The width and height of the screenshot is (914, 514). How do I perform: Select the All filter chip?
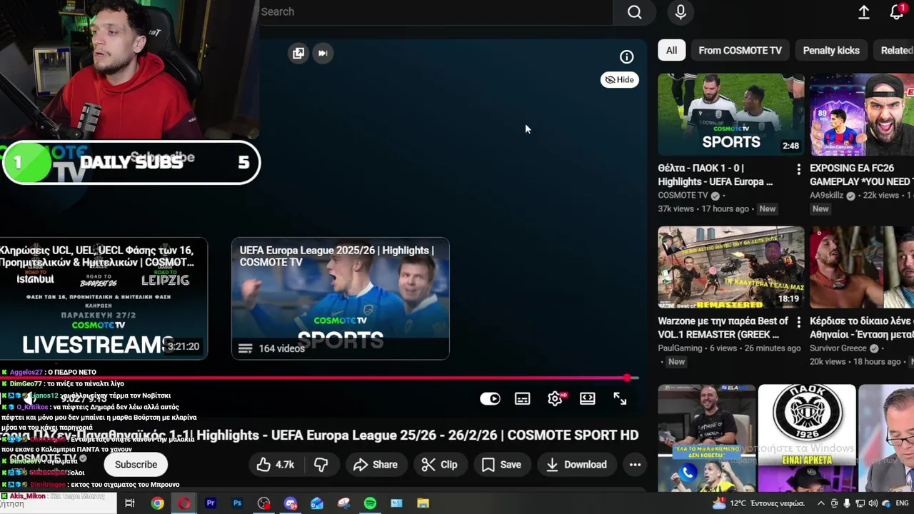(671, 51)
